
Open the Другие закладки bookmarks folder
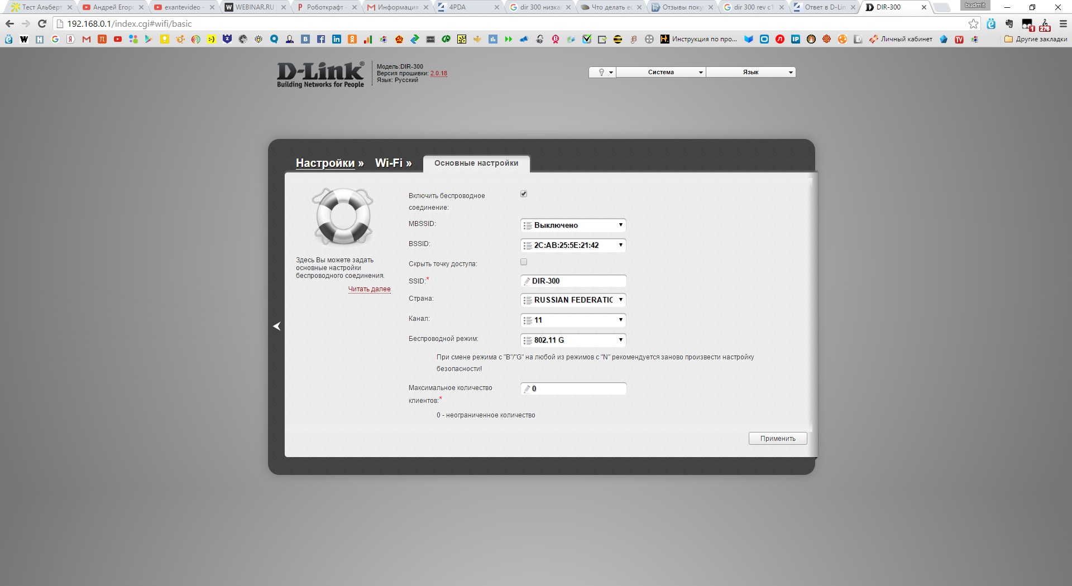click(1036, 39)
